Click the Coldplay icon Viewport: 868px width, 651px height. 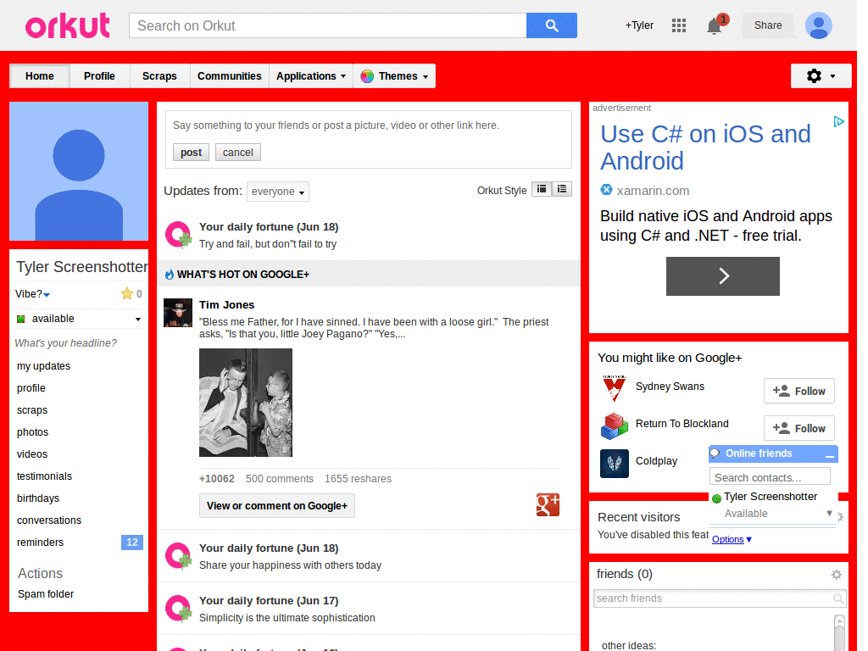point(614,464)
